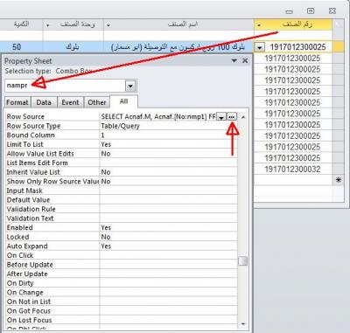The image size is (350, 333).
Task: Switch to the Data tab
Action: tap(44, 102)
